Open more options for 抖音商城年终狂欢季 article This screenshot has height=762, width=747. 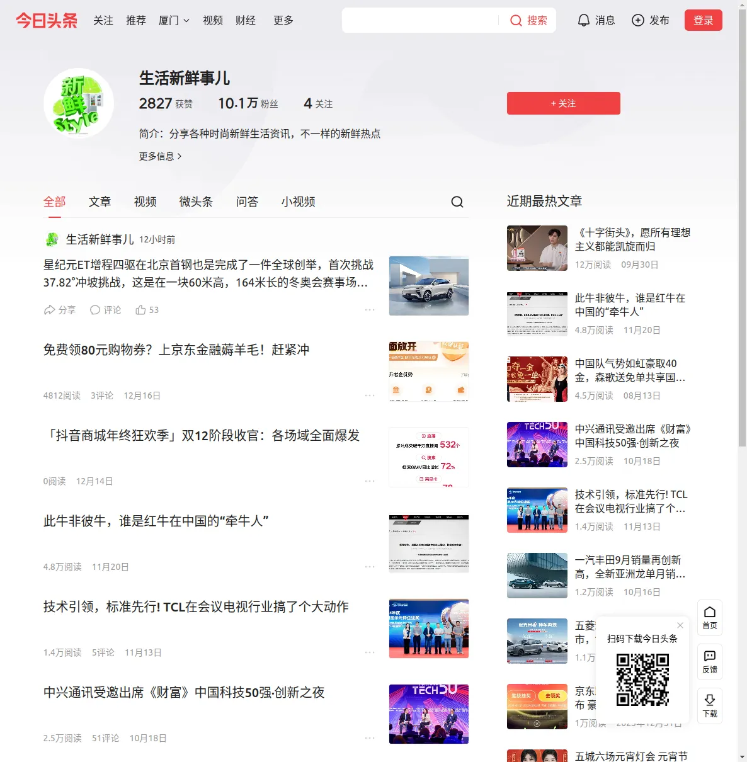pyautogui.click(x=370, y=481)
